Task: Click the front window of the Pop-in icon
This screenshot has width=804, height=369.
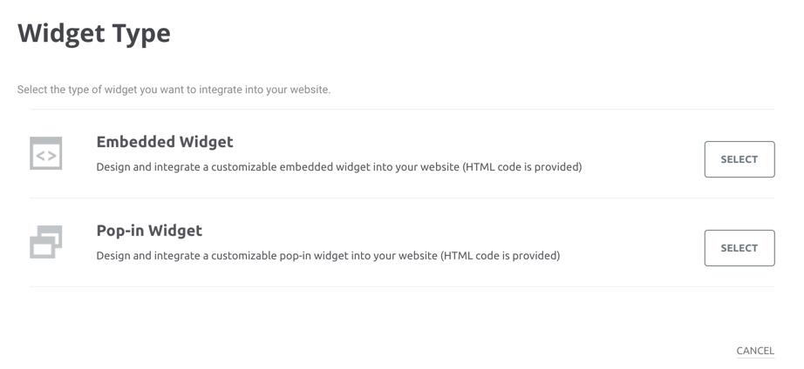Action: [42, 247]
